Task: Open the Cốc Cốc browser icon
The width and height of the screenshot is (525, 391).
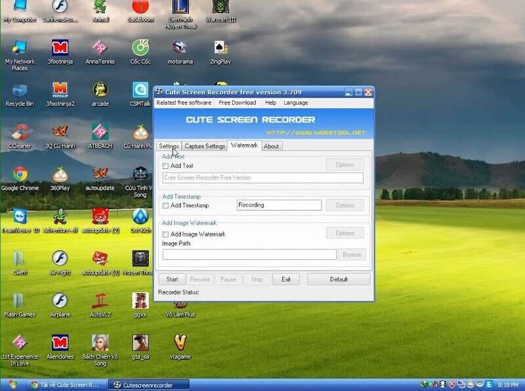Action: 140,49
